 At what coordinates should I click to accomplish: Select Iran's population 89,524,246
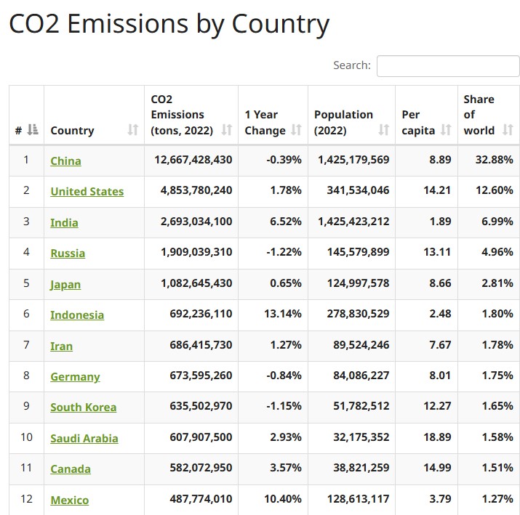coord(361,345)
